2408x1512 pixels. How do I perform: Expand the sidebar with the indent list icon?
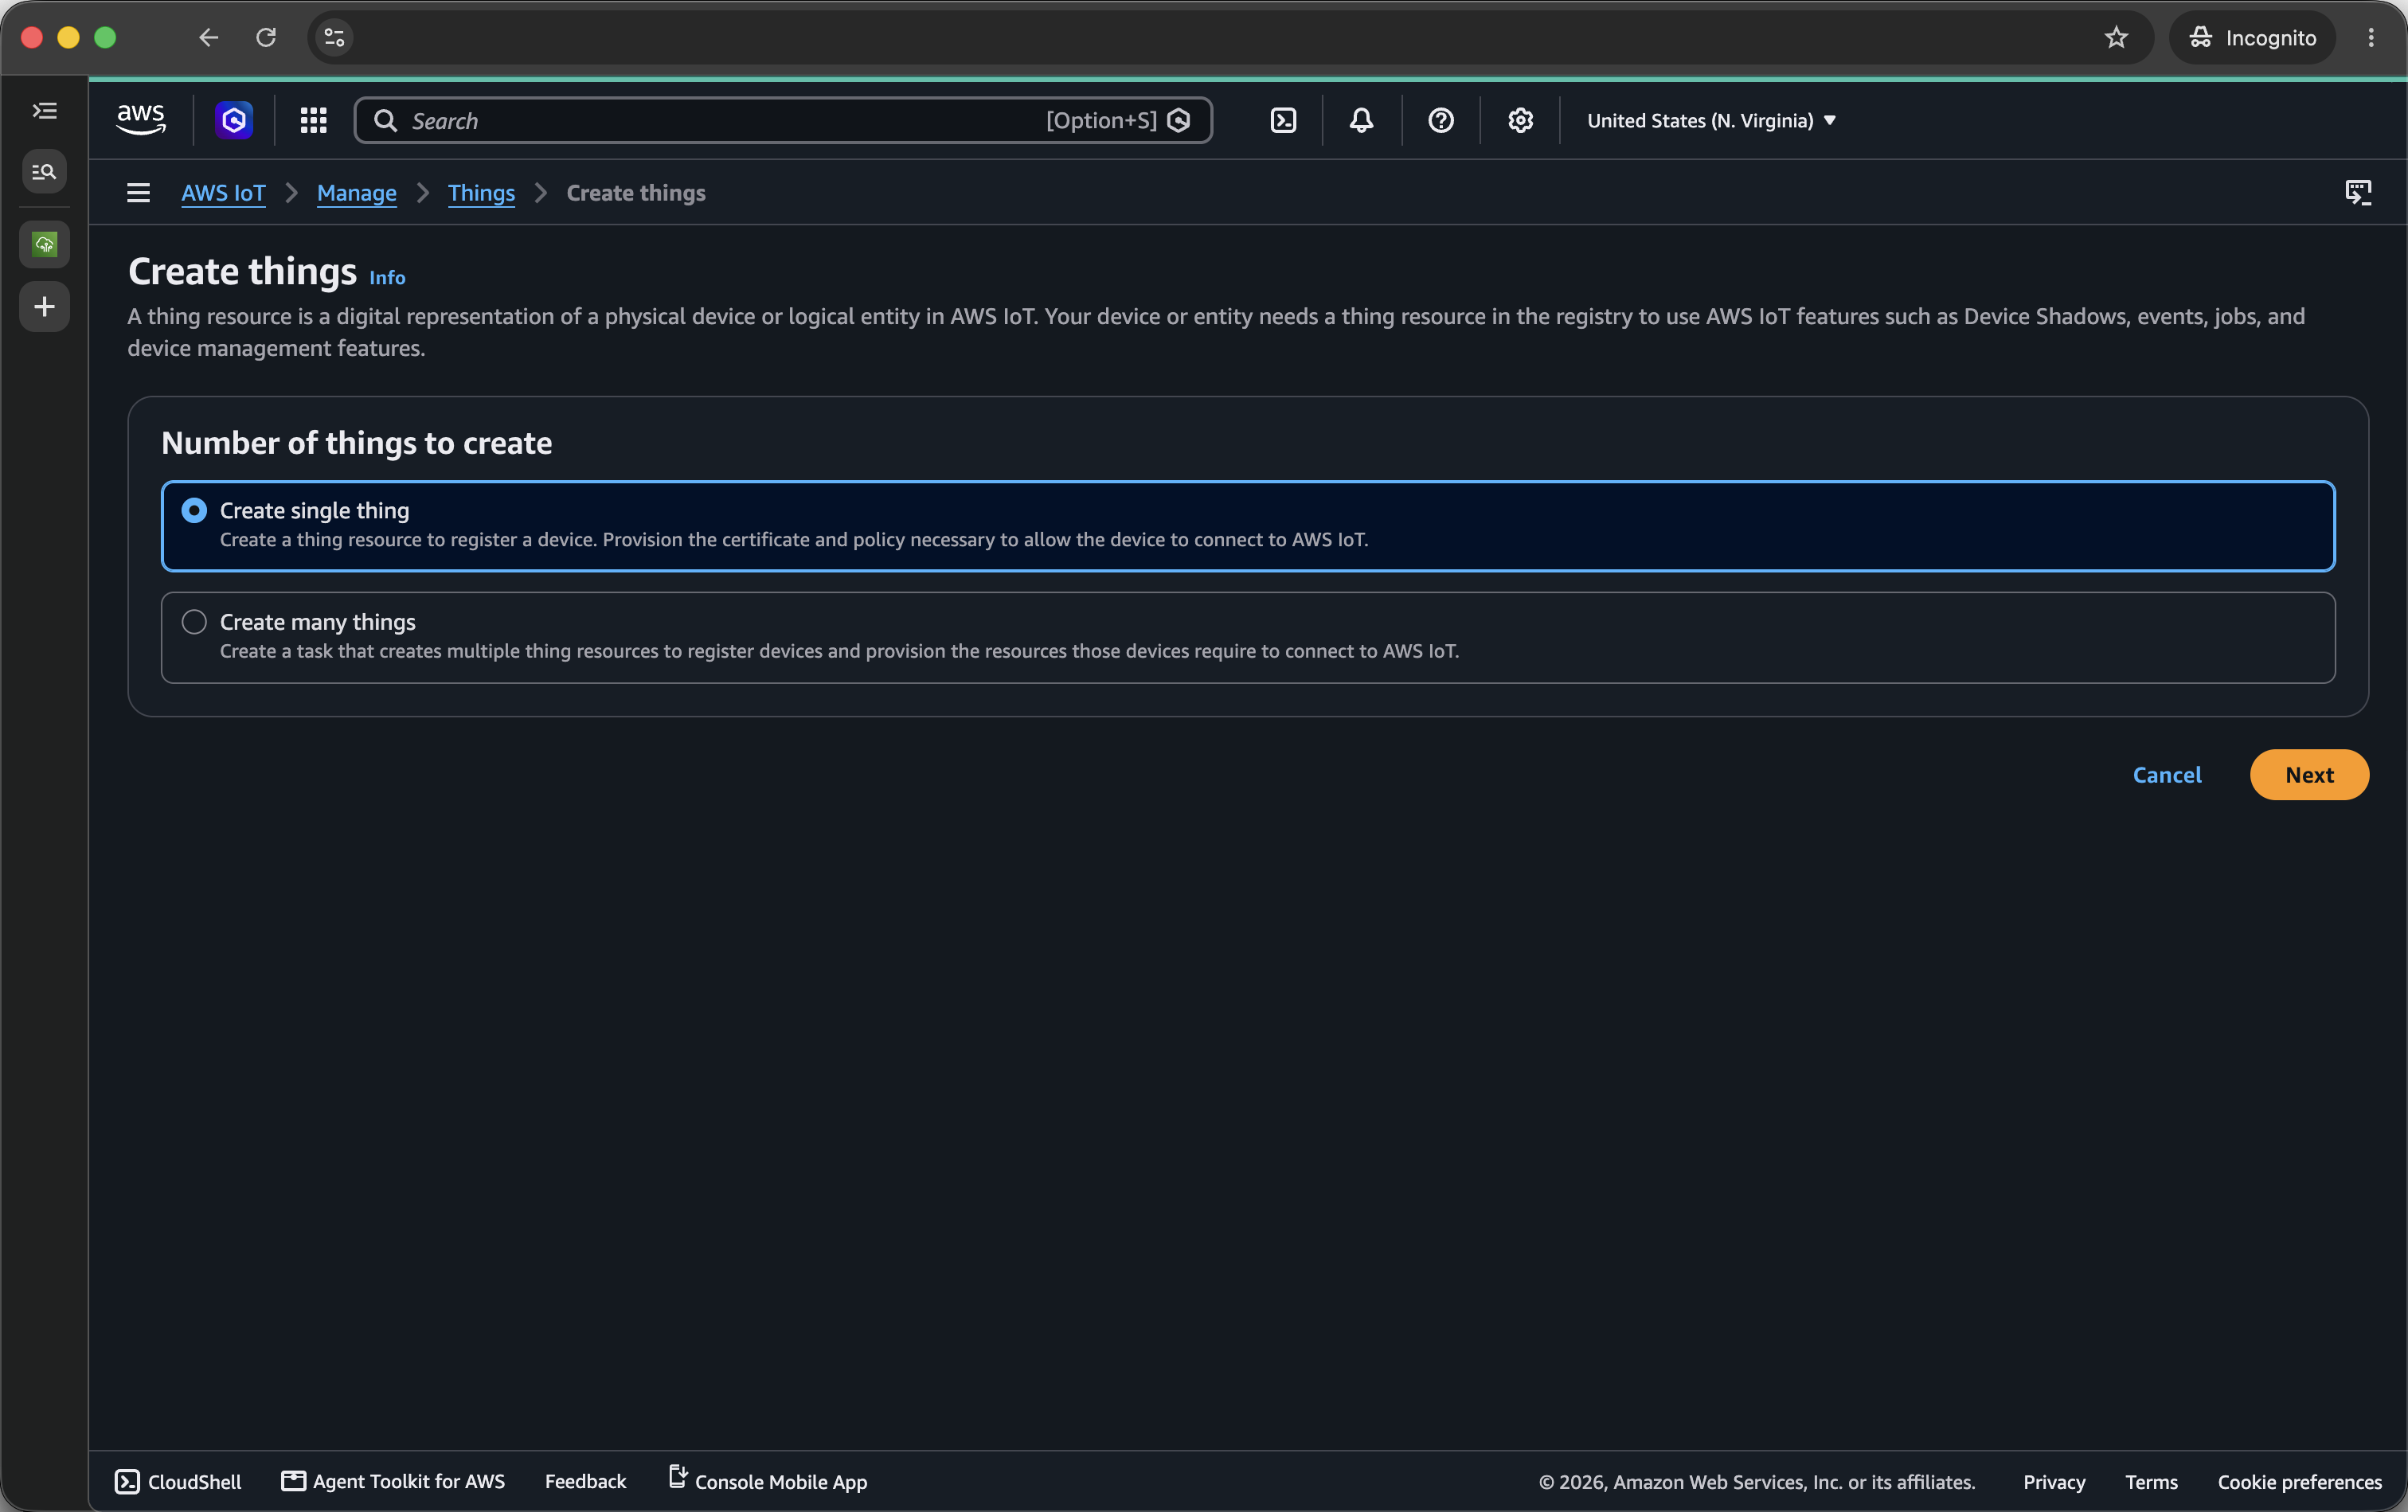click(x=44, y=110)
